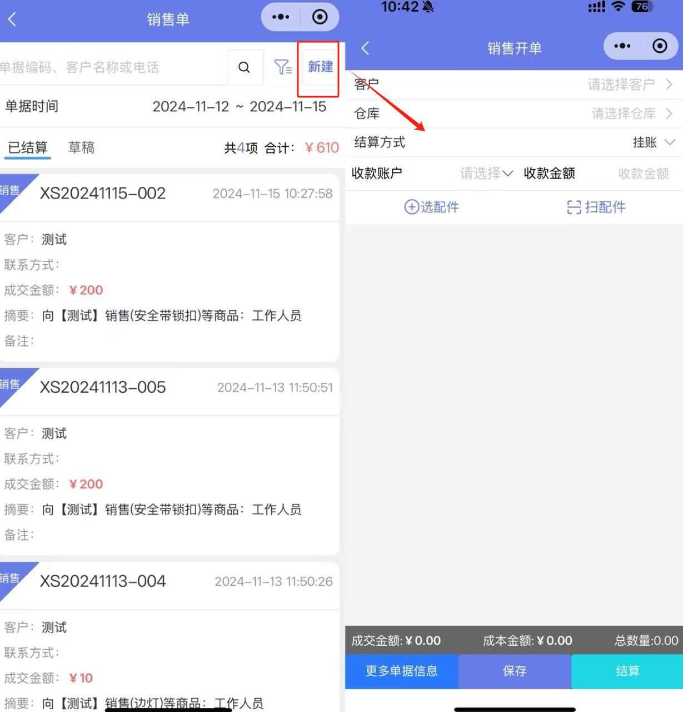The height and width of the screenshot is (712, 683).
Task: Tap the cellular signal icon
Action: coord(596,7)
